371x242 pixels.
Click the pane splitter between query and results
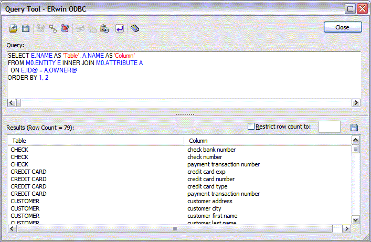(x=185, y=113)
